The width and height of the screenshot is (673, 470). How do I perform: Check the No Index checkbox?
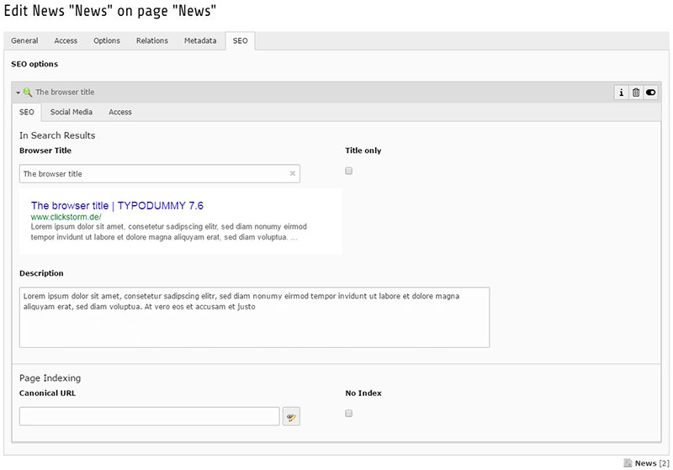click(x=349, y=413)
